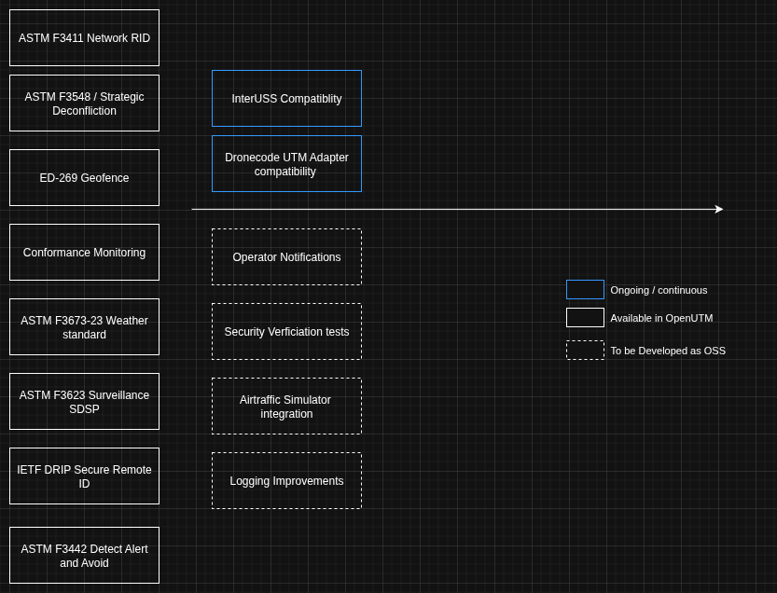The width and height of the screenshot is (777, 593).
Task: Select the Airtraffic Simulator integration node
Action: pos(286,407)
